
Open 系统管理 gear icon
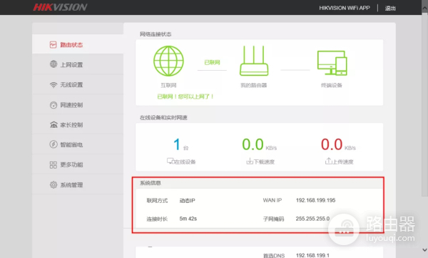click(53, 184)
